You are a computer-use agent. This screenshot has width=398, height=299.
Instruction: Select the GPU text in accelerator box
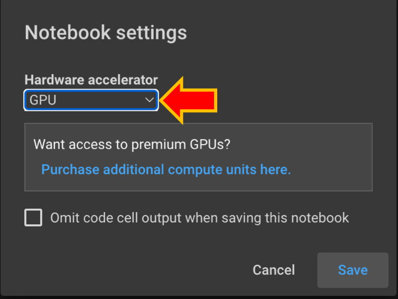tap(43, 100)
